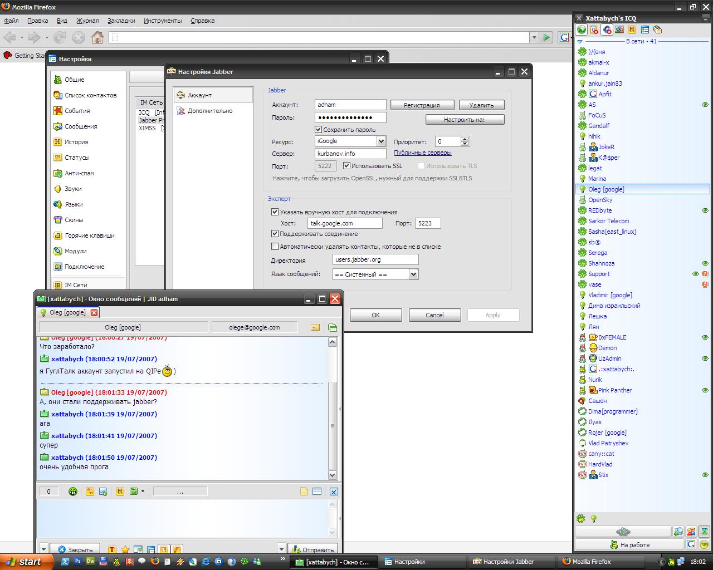Click the Отправить send button

coord(313,549)
